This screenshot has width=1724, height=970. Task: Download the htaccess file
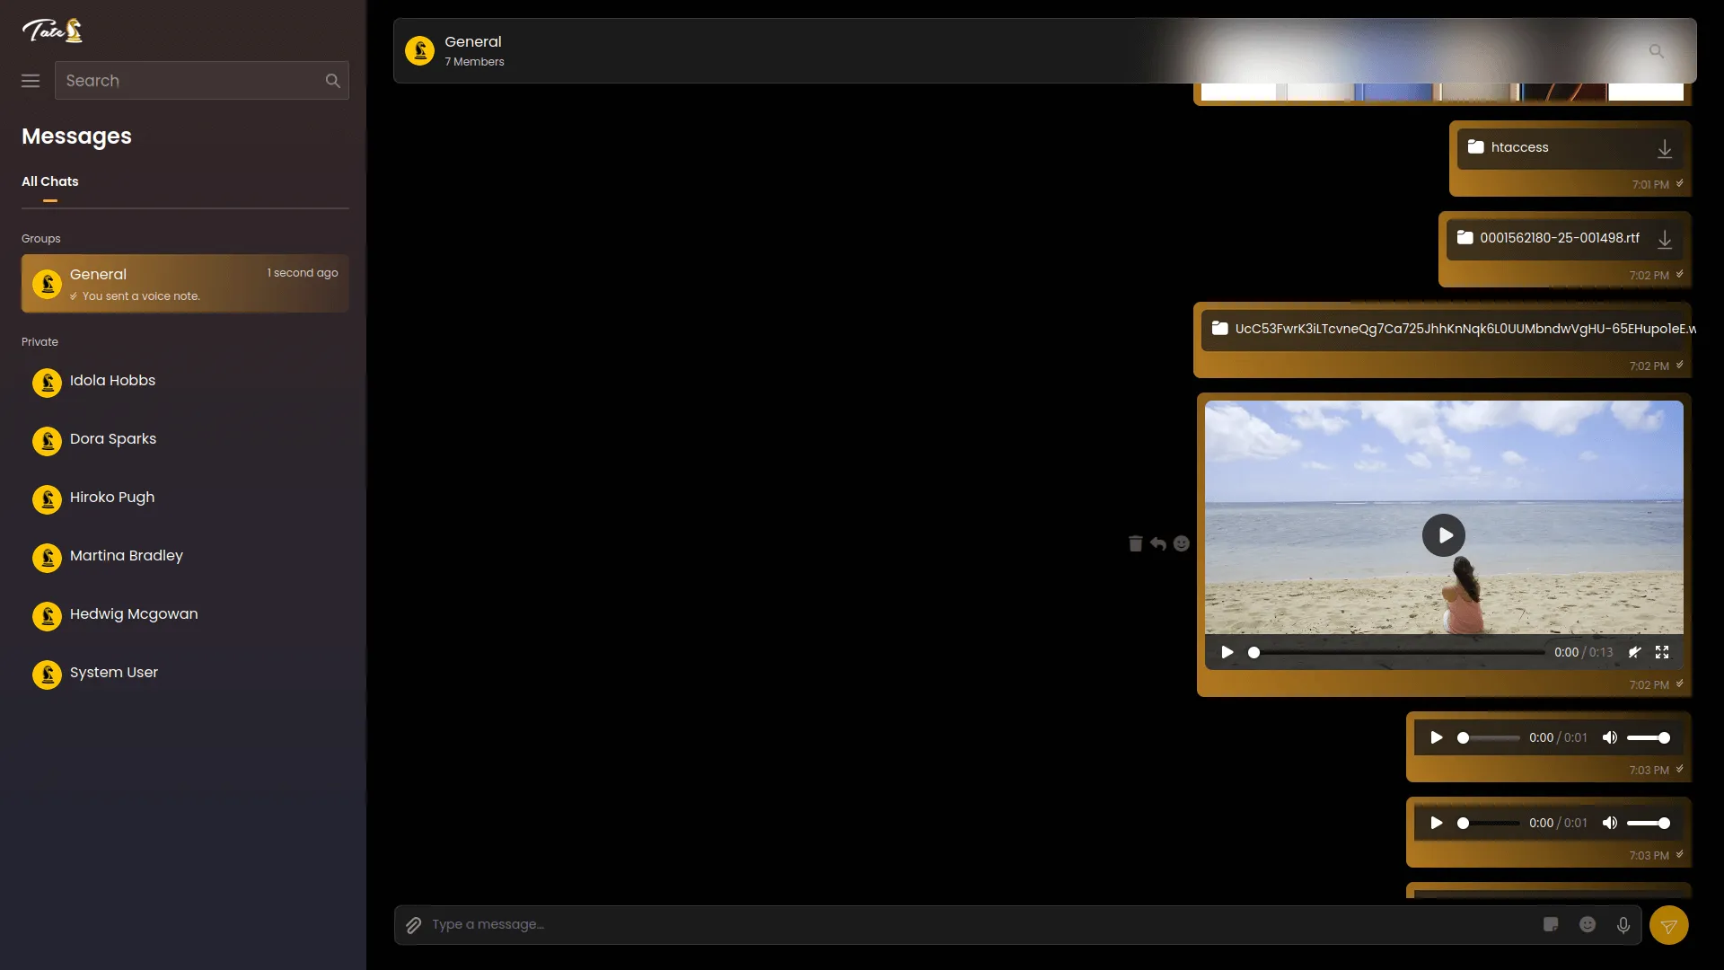(x=1665, y=148)
